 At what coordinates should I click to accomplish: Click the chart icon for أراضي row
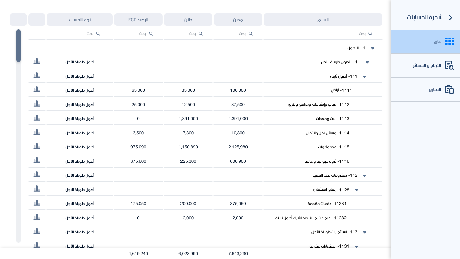(37, 90)
